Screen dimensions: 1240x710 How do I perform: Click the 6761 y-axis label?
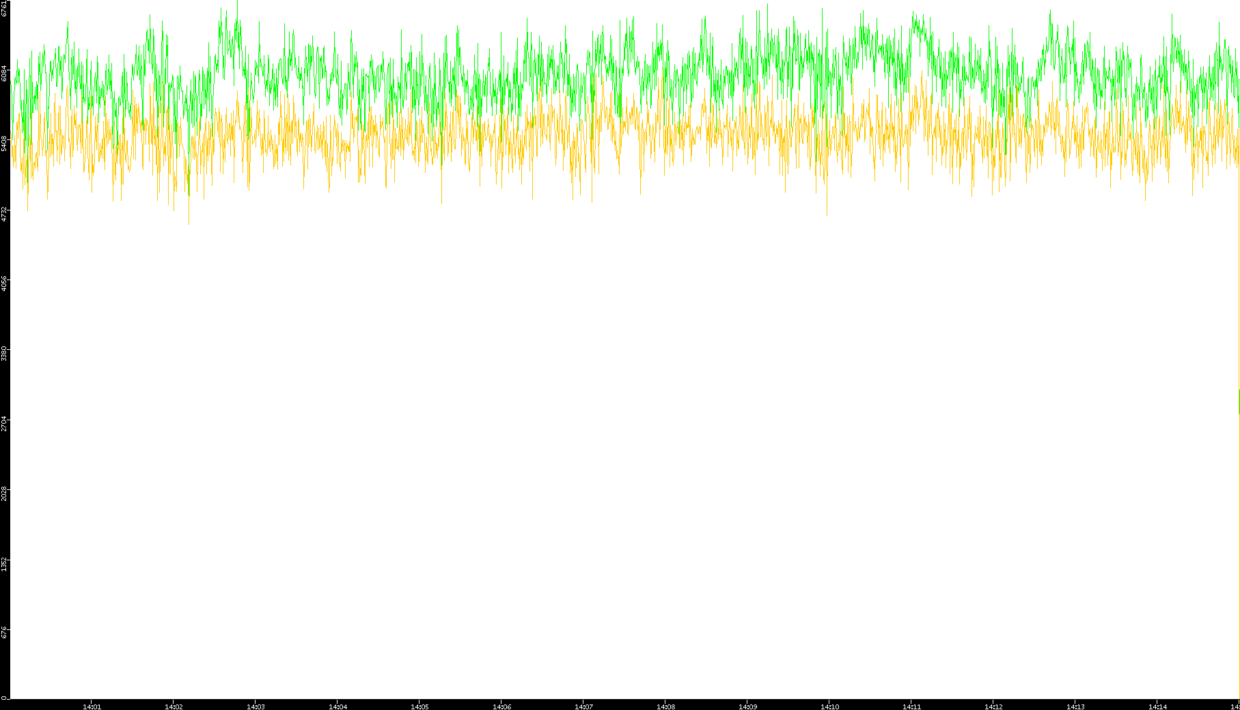coord(4,8)
